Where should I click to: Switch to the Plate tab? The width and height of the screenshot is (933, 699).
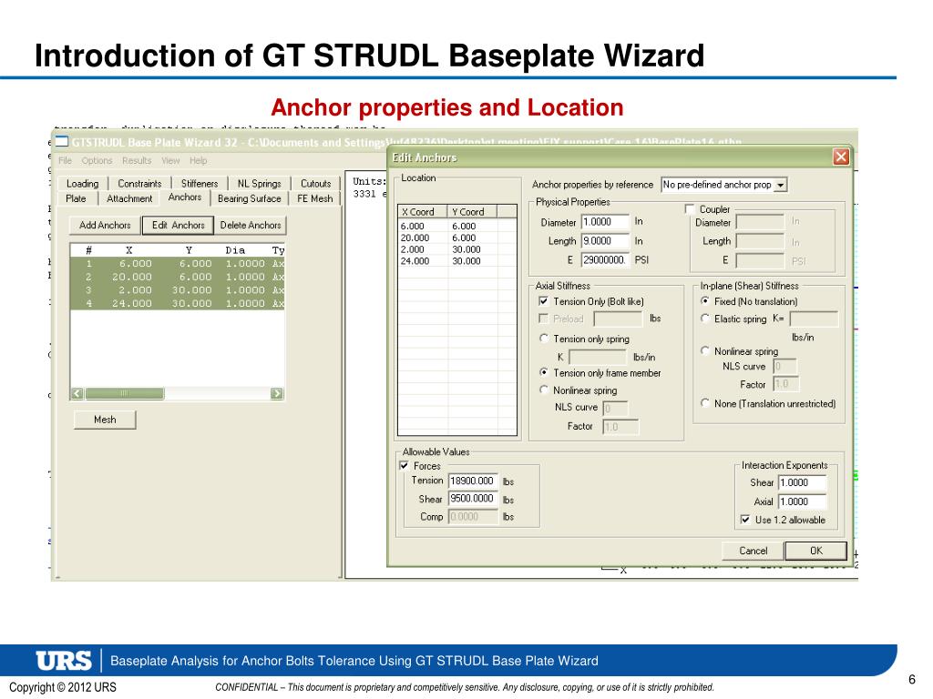(76, 198)
